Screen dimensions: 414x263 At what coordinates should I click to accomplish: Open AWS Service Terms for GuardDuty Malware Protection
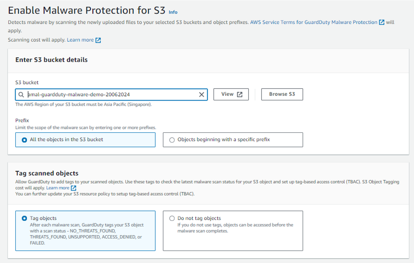314,22
